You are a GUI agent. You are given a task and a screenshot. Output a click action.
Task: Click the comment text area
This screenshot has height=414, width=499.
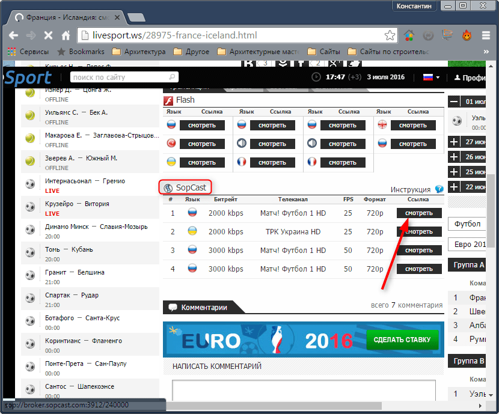[x=304, y=391]
